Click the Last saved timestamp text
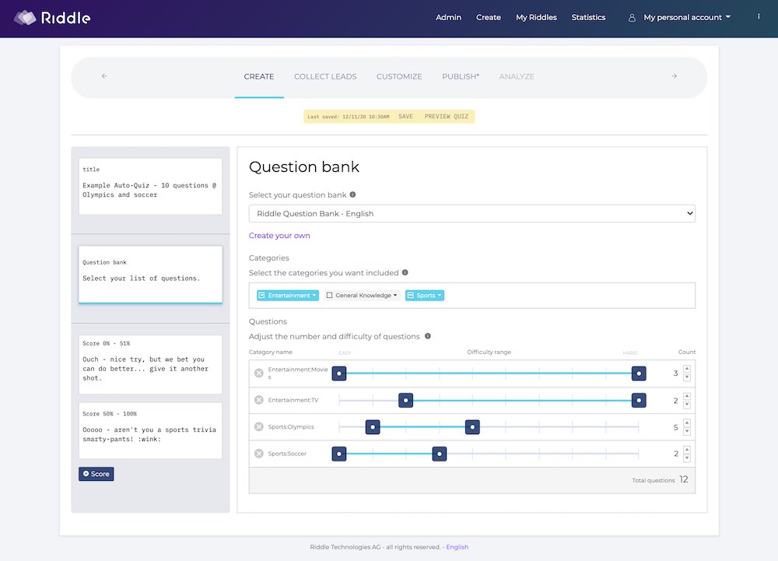Image resolution: width=778 pixels, height=561 pixels. coord(349,117)
